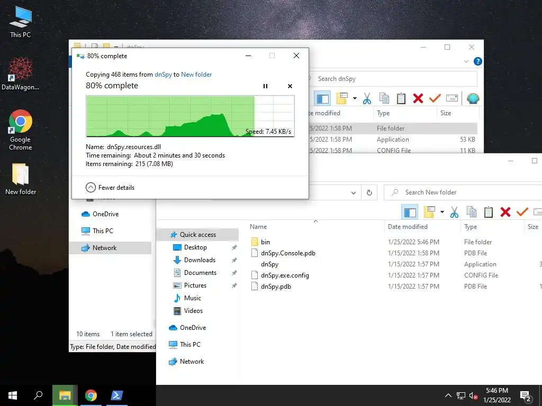
Task: Select the dnSpy application file
Action: (269, 264)
